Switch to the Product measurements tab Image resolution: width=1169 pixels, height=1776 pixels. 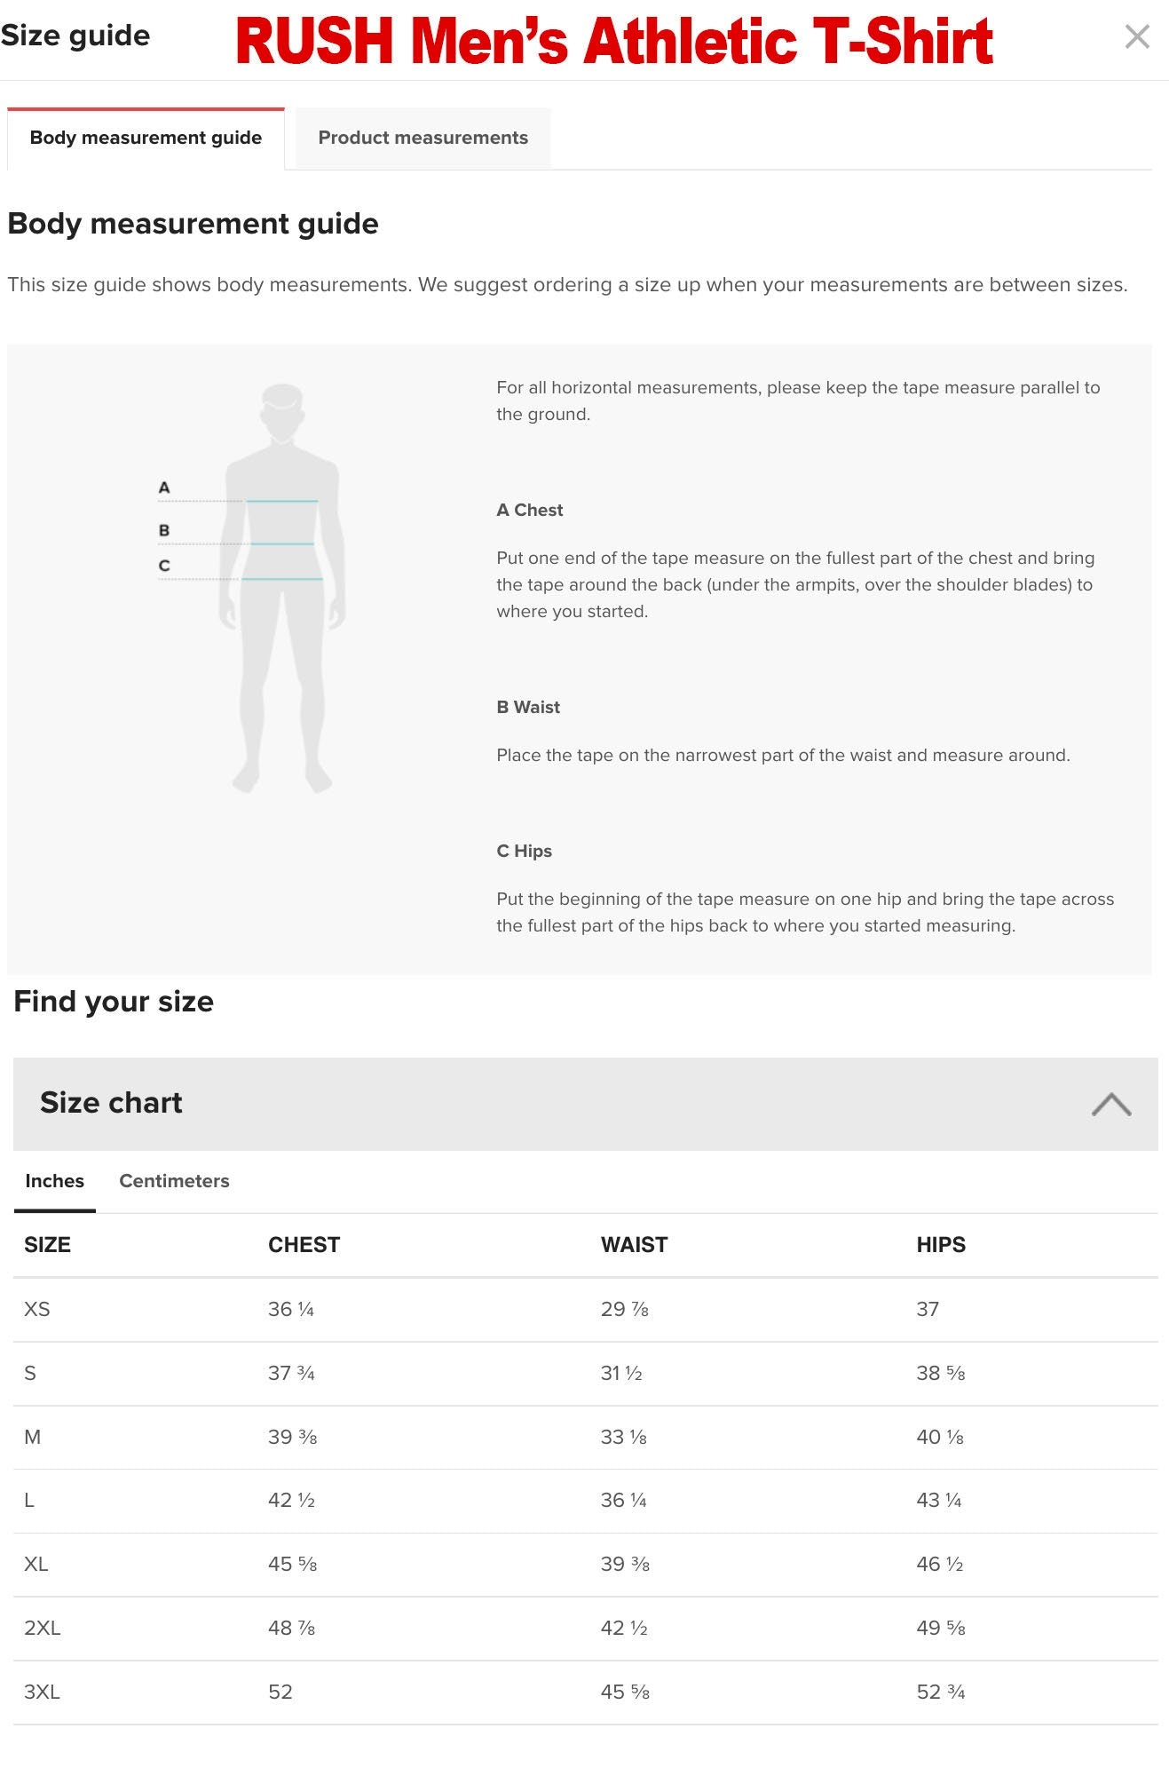point(423,138)
